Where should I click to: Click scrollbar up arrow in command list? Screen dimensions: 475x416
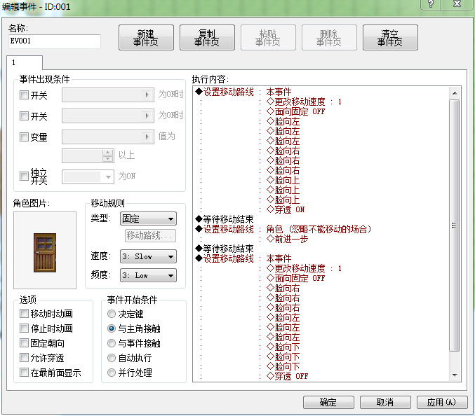455,93
